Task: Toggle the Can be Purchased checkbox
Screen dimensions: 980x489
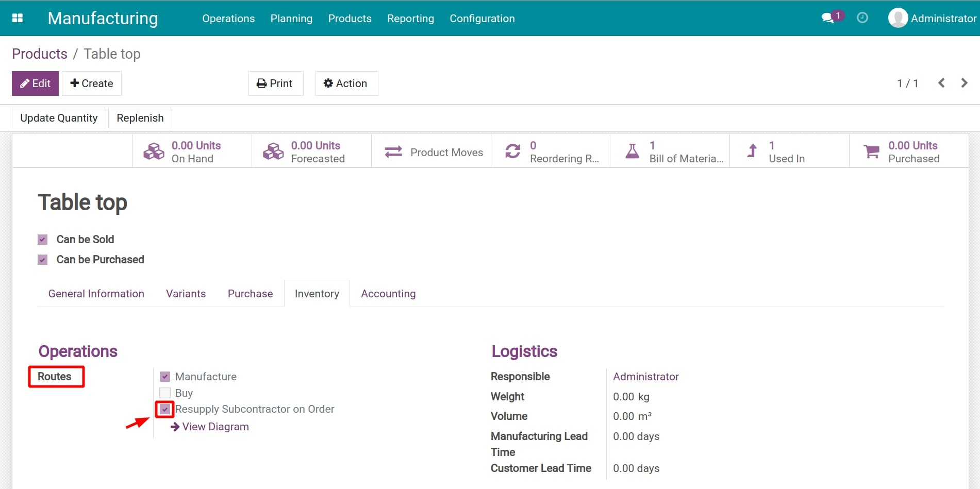Action: pyautogui.click(x=43, y=260)
